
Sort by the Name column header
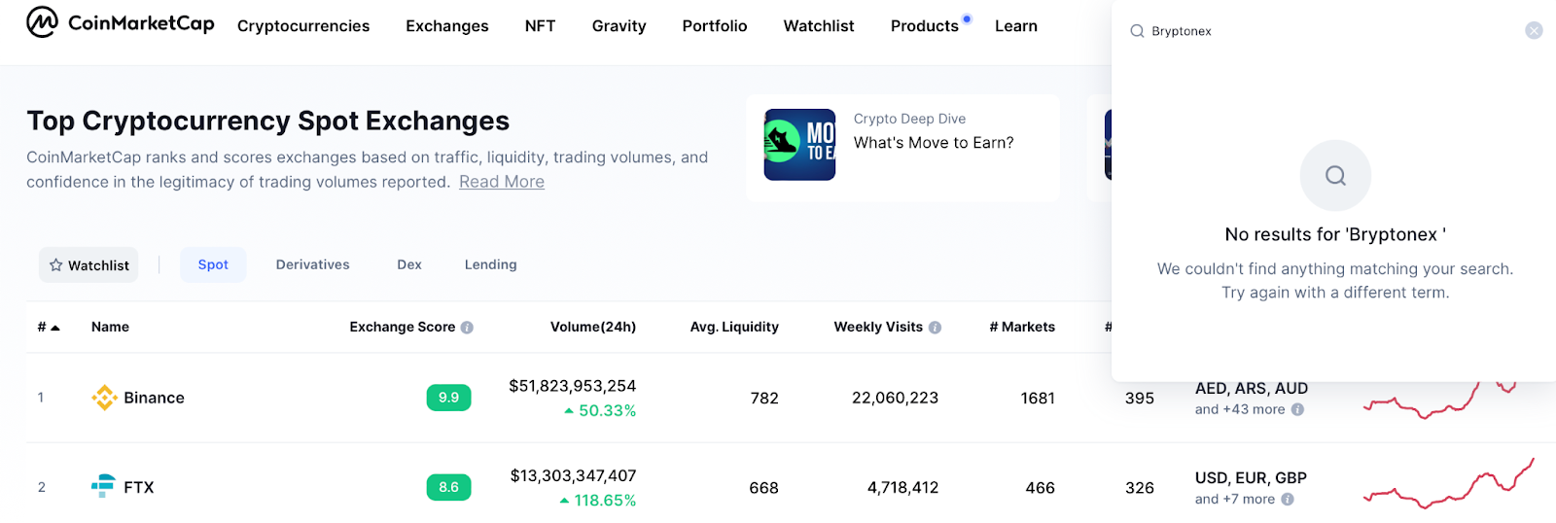110,327
